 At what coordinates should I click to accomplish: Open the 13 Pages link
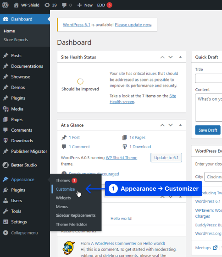click(x=137, y=138)
